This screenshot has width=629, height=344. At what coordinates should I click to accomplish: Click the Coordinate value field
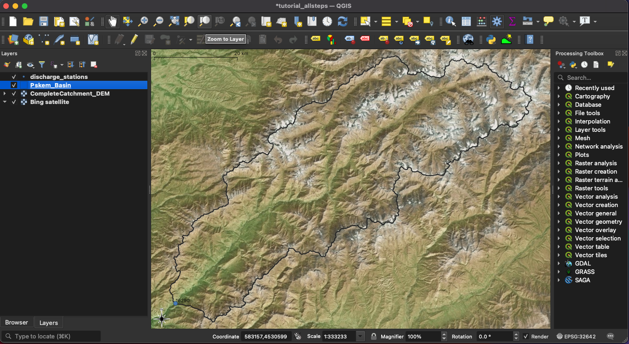(x=266, y=336)
